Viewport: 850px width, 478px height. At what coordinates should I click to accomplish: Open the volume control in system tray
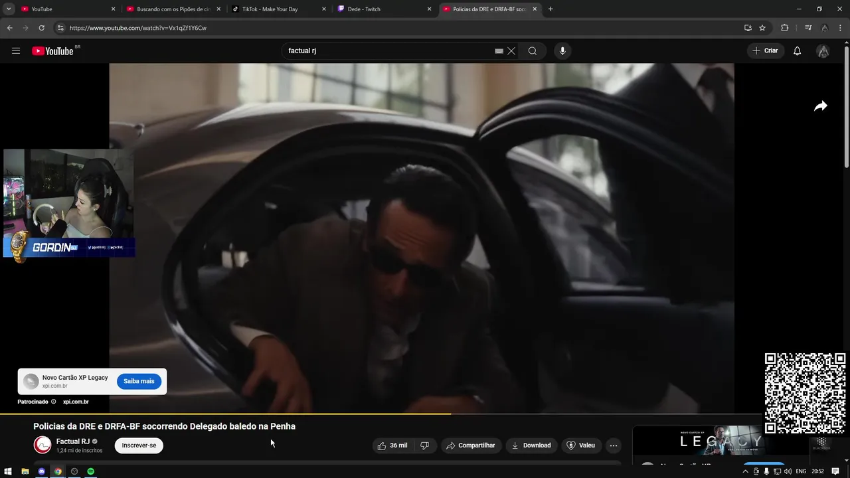pos(788,471)
